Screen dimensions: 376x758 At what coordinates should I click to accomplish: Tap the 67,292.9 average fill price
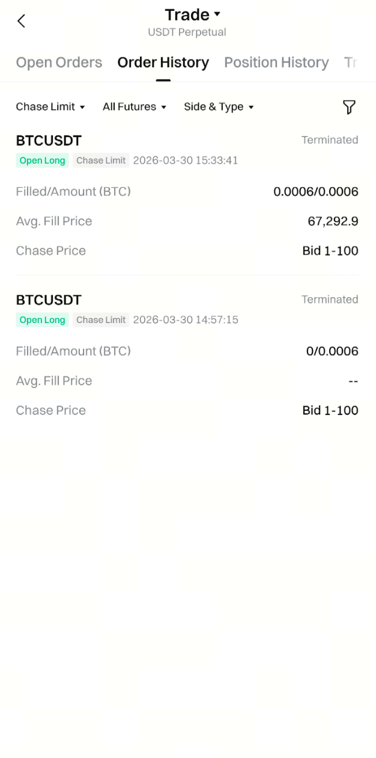pyautogui.click(x=333, y=221)
